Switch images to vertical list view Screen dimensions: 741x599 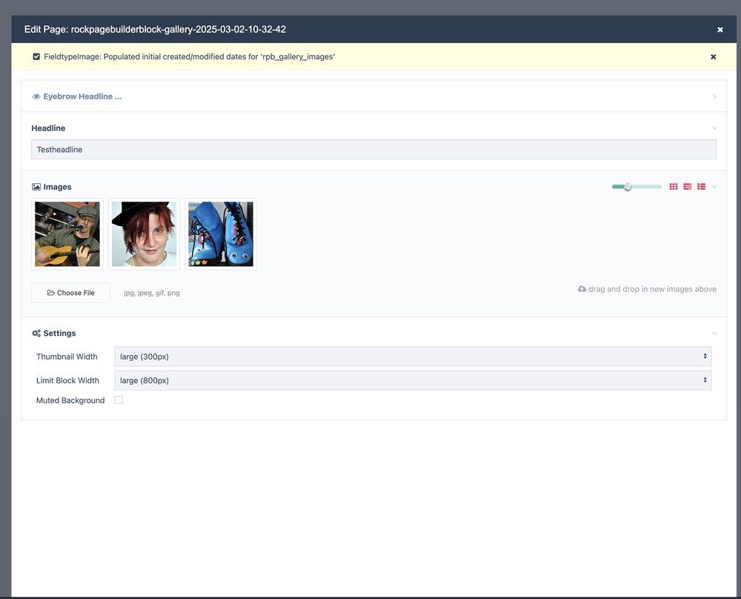point(701,187)
